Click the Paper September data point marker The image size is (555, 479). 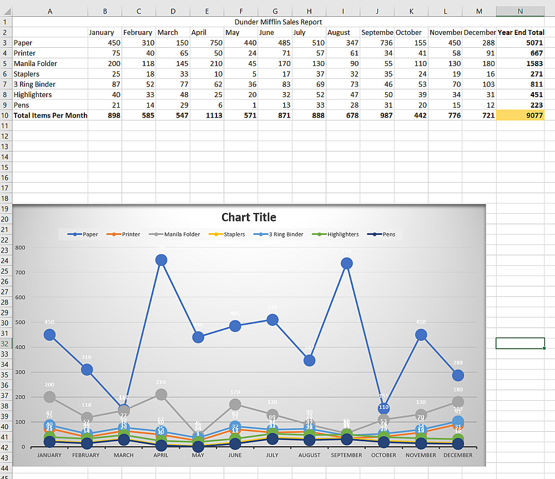347,264
